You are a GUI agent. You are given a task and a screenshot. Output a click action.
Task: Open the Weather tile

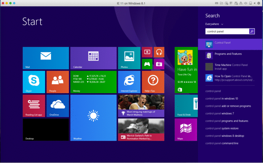(93, 118)
